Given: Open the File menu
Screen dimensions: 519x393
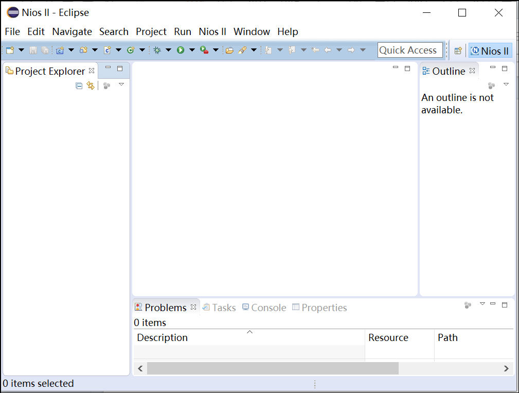Looking at the screenshot, I should pyautogui.click(x=12, y=31).
